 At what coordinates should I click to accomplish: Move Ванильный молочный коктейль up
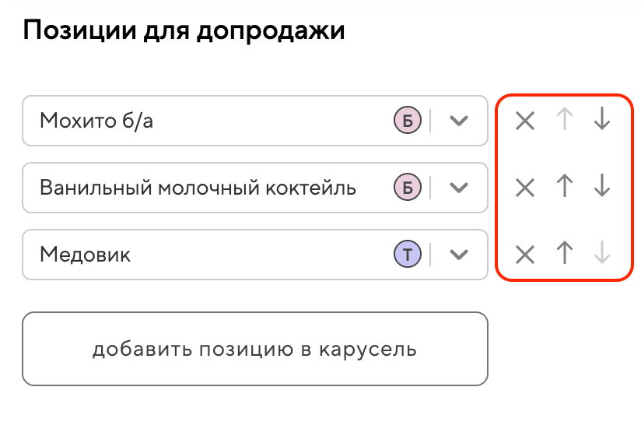566,187
